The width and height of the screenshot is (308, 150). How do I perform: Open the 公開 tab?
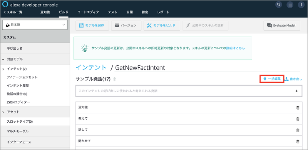129,12
